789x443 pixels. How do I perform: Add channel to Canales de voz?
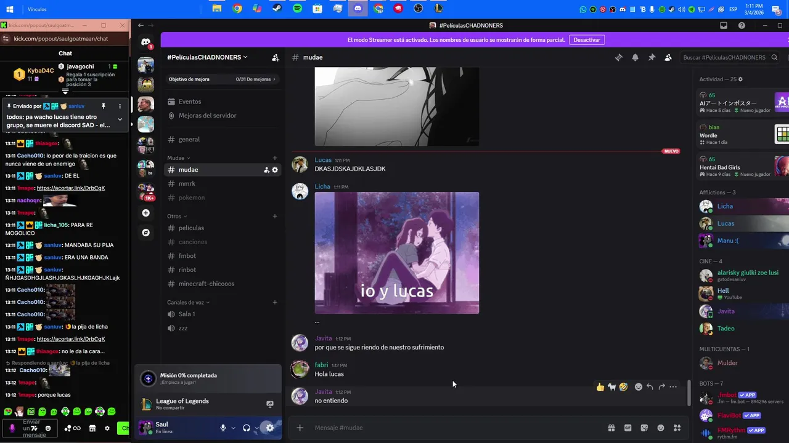coord(275,303)
